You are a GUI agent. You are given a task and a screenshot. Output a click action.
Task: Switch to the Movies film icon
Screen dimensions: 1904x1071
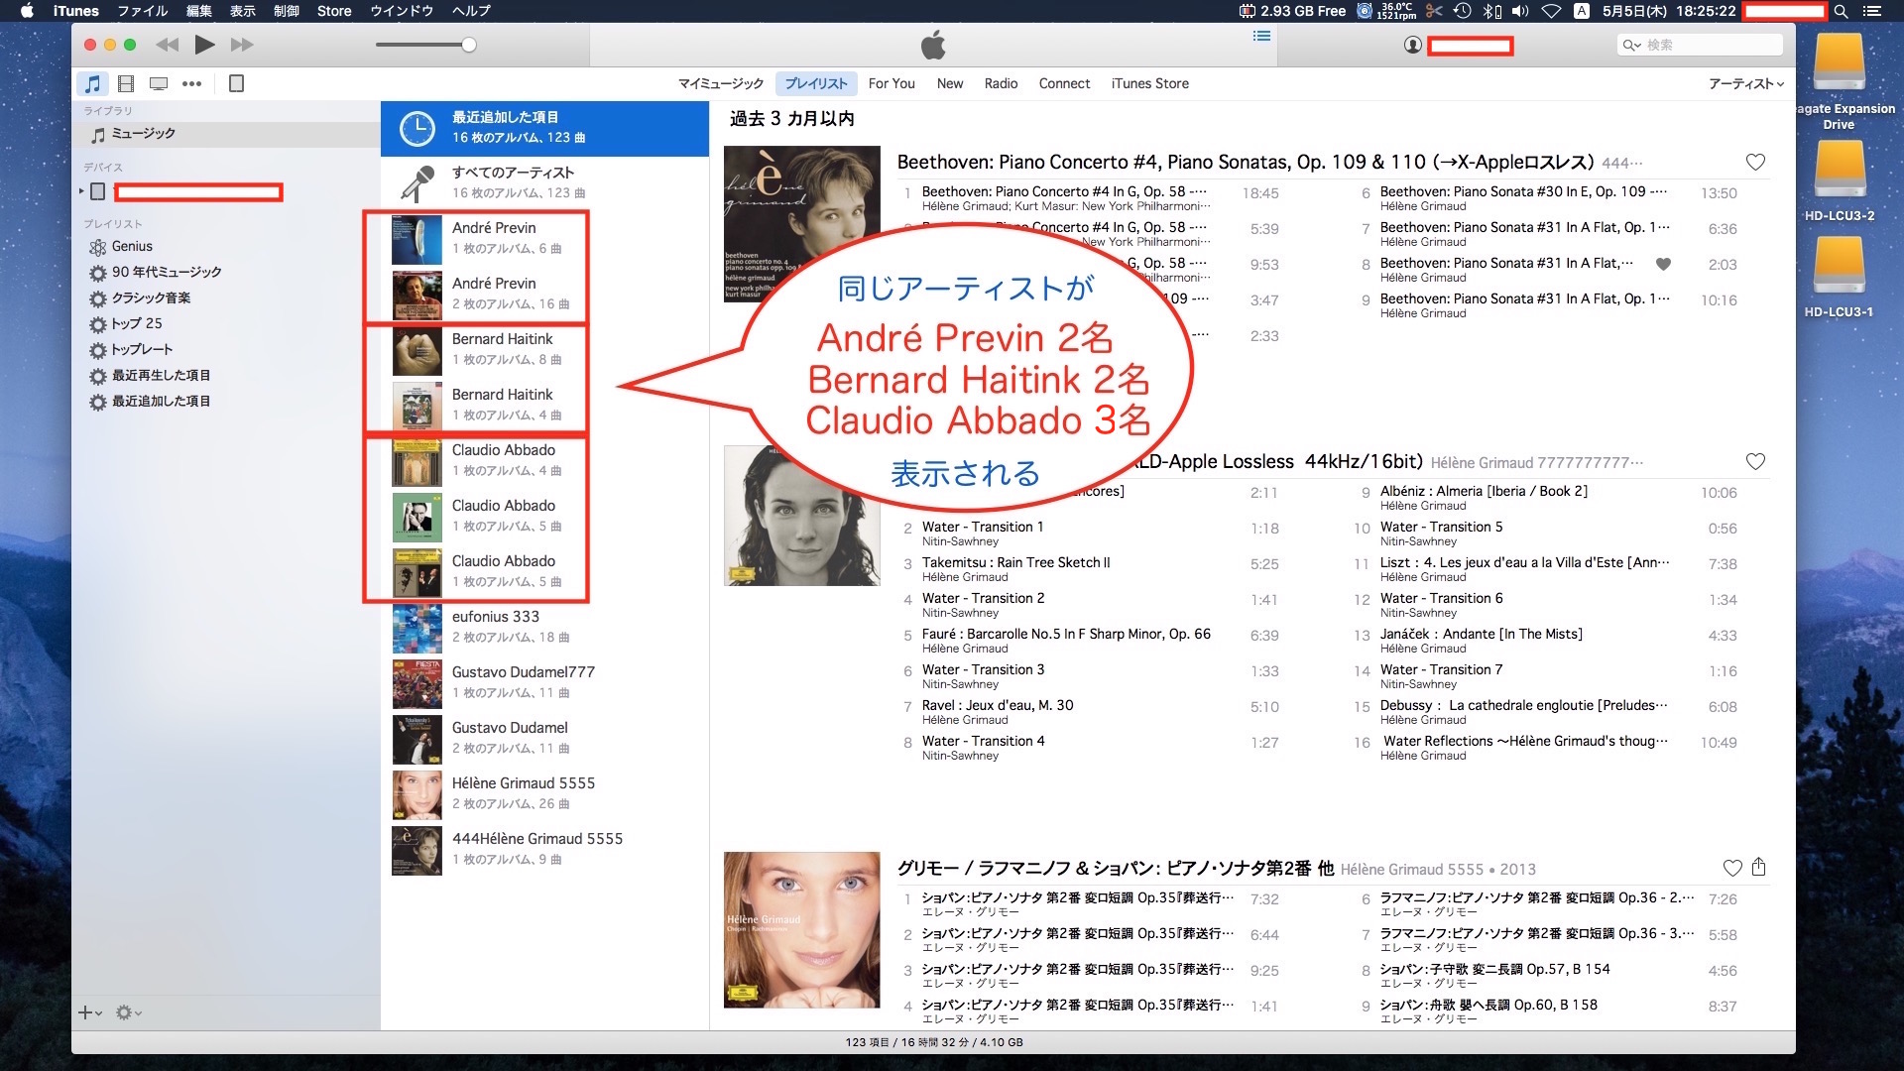[126, 83]
